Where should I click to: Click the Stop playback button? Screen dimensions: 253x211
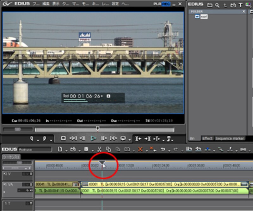(63, 138)
